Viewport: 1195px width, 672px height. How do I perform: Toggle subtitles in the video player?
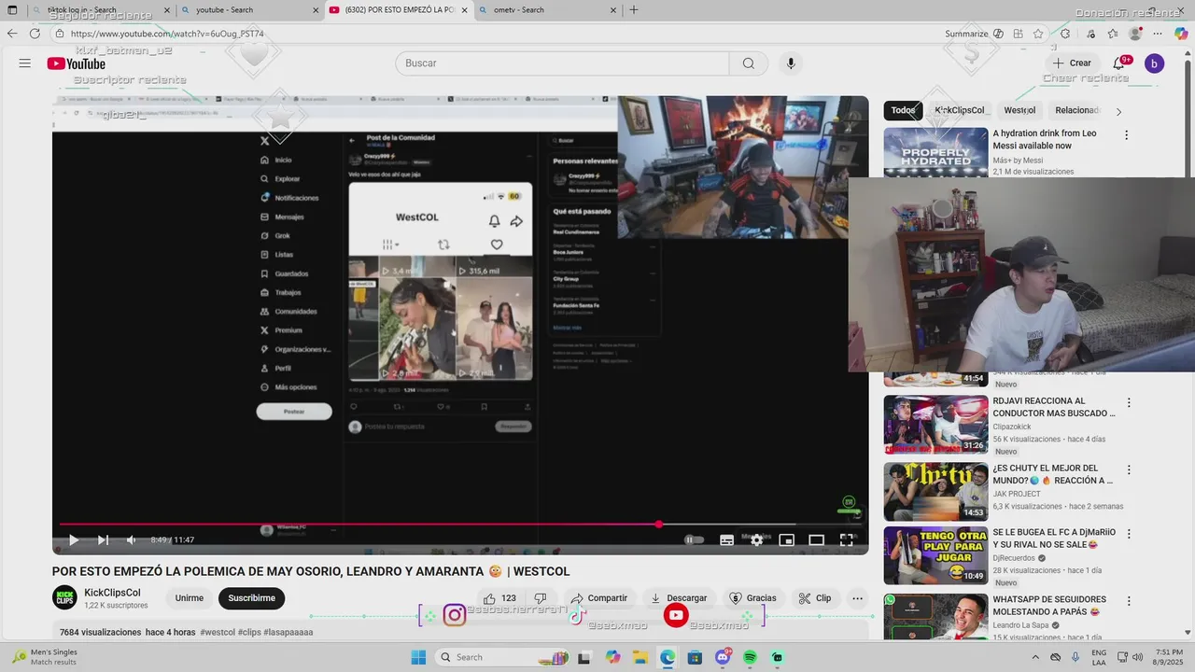[x=726, y=539]
